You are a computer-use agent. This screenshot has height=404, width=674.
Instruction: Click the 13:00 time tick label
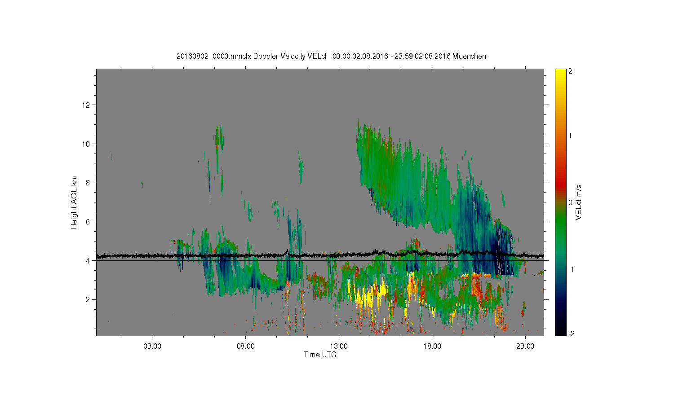pyautogui.click(x=339, y=347)
